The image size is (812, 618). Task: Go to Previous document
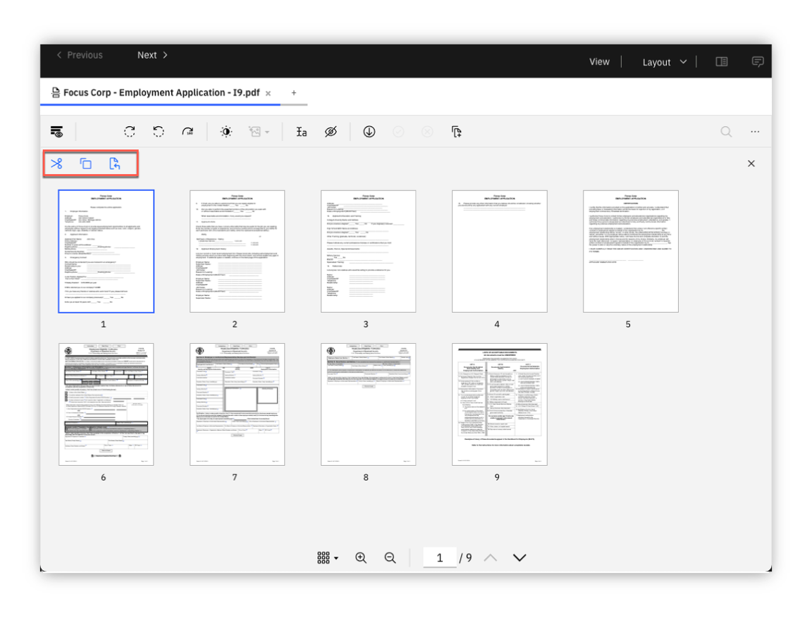[79, 55]
